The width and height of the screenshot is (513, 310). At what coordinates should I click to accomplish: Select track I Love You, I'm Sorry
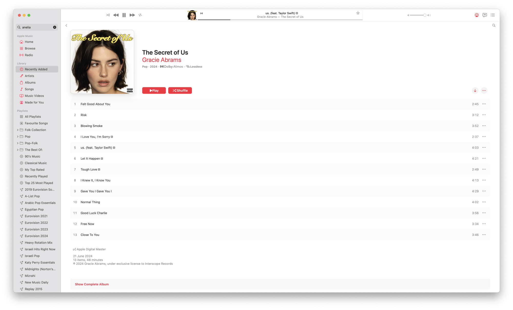point(280,137)
